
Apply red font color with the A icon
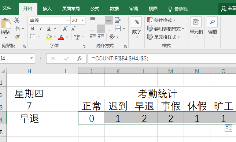(x=61, y=37)
